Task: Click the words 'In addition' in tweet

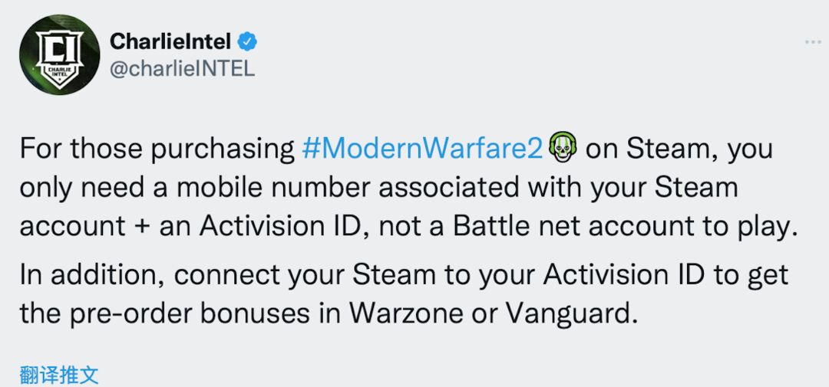Action: tap(91, 275)
